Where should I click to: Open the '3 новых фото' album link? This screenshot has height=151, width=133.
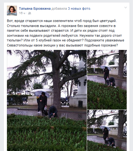(79, 8)
